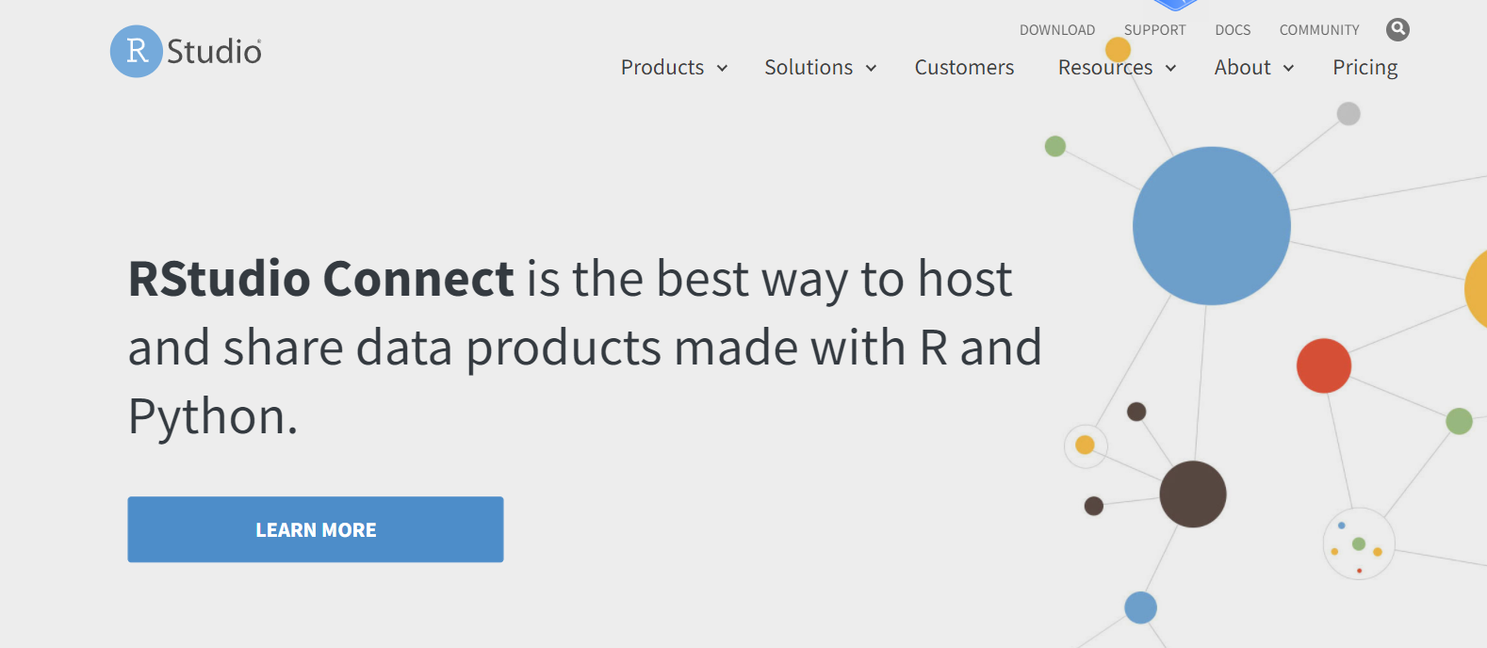Open the Solutions menu
Screen dimensions: 1487x648
click(809, 68)
